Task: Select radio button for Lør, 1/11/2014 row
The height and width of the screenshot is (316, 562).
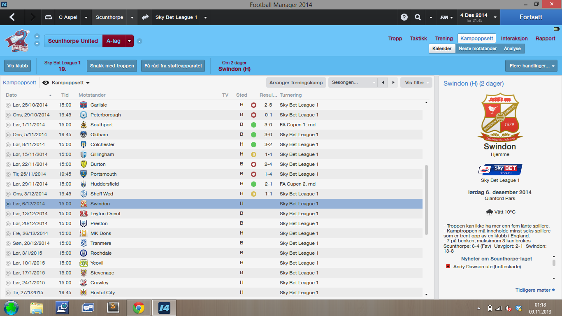Action: (x=8, y=125)
